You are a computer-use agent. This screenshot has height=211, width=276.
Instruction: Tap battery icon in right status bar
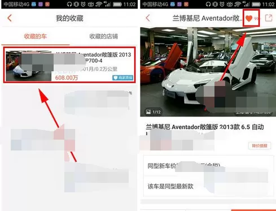256,4
